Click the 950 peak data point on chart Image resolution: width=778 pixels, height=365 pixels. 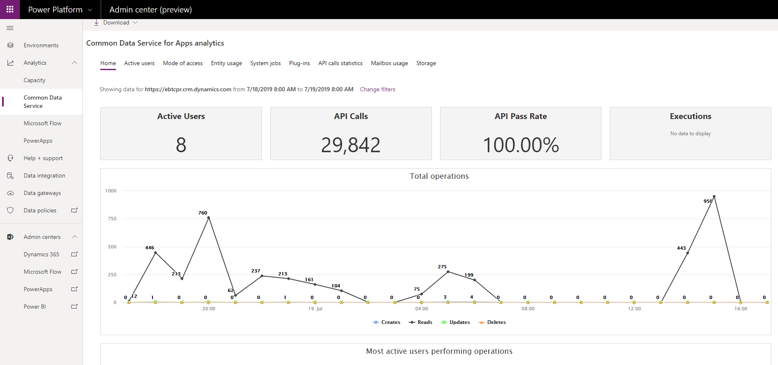tap(714, 196)
